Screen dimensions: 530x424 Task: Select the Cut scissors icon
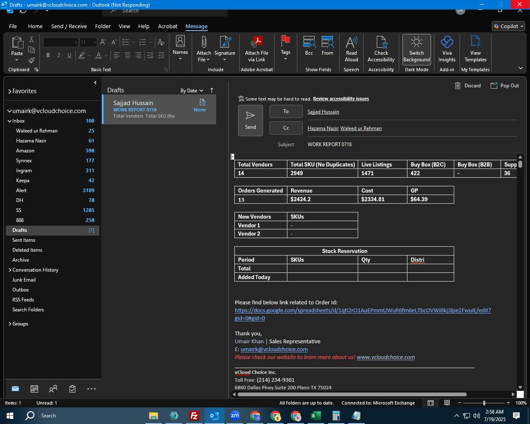(x=31, y=39)
